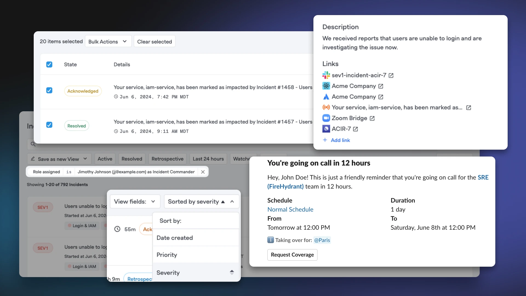526x296 pixels.
Task: Open the Normal Schedule link
Action: coord(290,209)
